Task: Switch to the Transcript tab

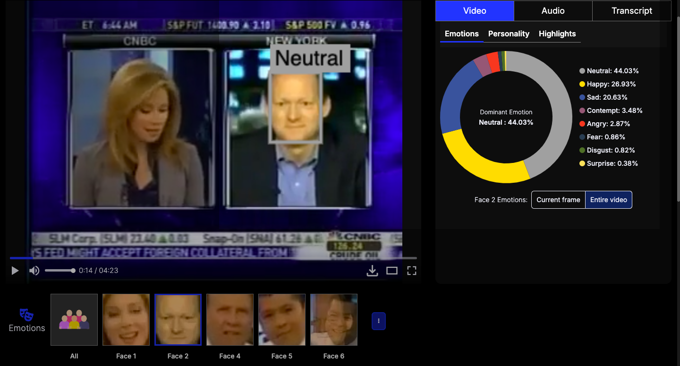Action: click(x=632, y=11)
